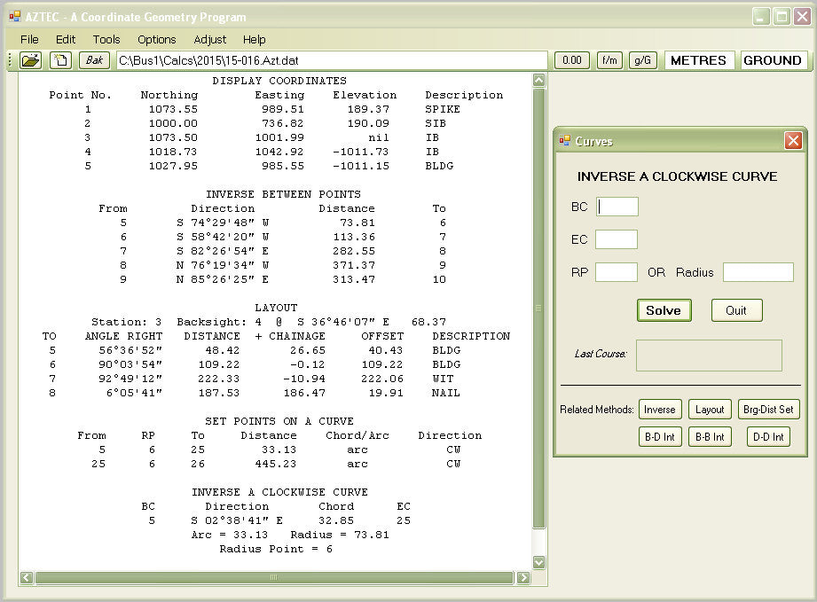Click the Solve button

(664, 310)
